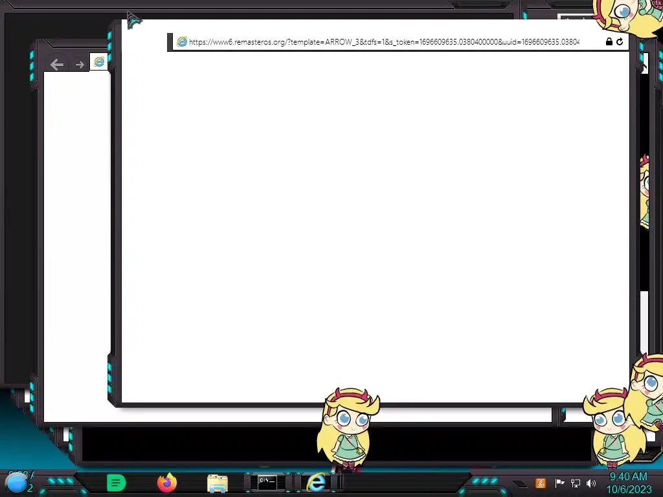Open the volume speaker tray icon
Viewport: 663px width, 497px height.
point(591,483)
